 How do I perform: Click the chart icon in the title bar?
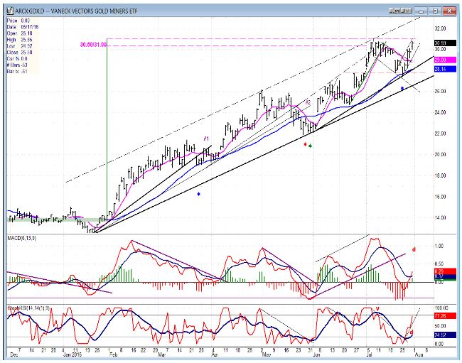(x=11, y=11)
